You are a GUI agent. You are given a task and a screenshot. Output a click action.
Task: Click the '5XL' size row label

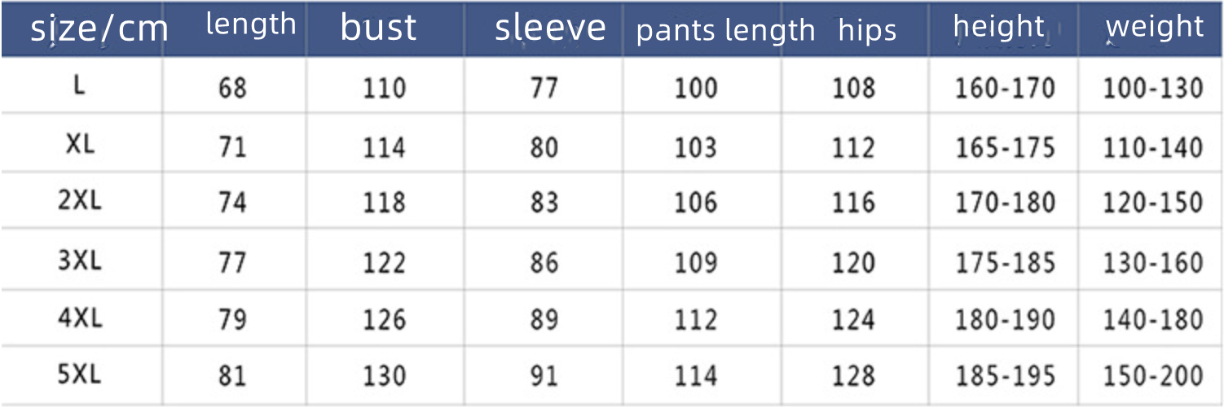[80, 374]
